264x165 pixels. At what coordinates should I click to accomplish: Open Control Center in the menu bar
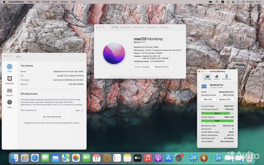pyautogui.click(x=233, y=2)
